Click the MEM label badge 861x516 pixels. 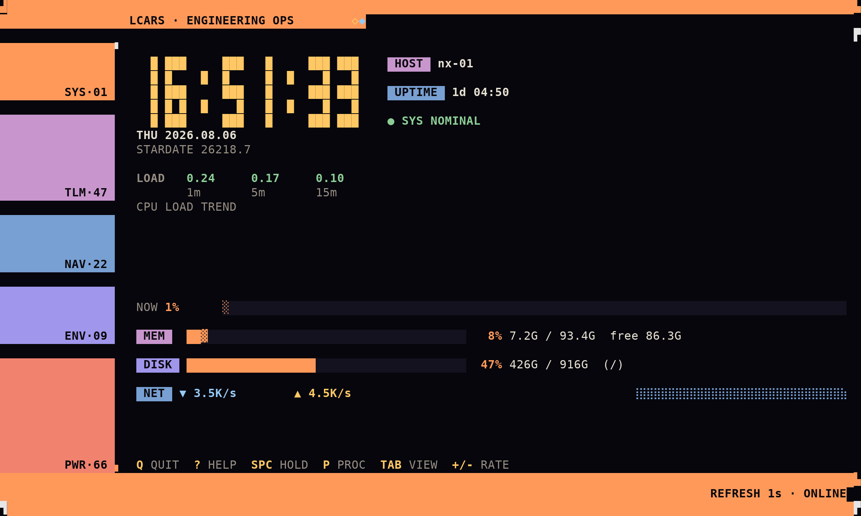pos(154,337)
